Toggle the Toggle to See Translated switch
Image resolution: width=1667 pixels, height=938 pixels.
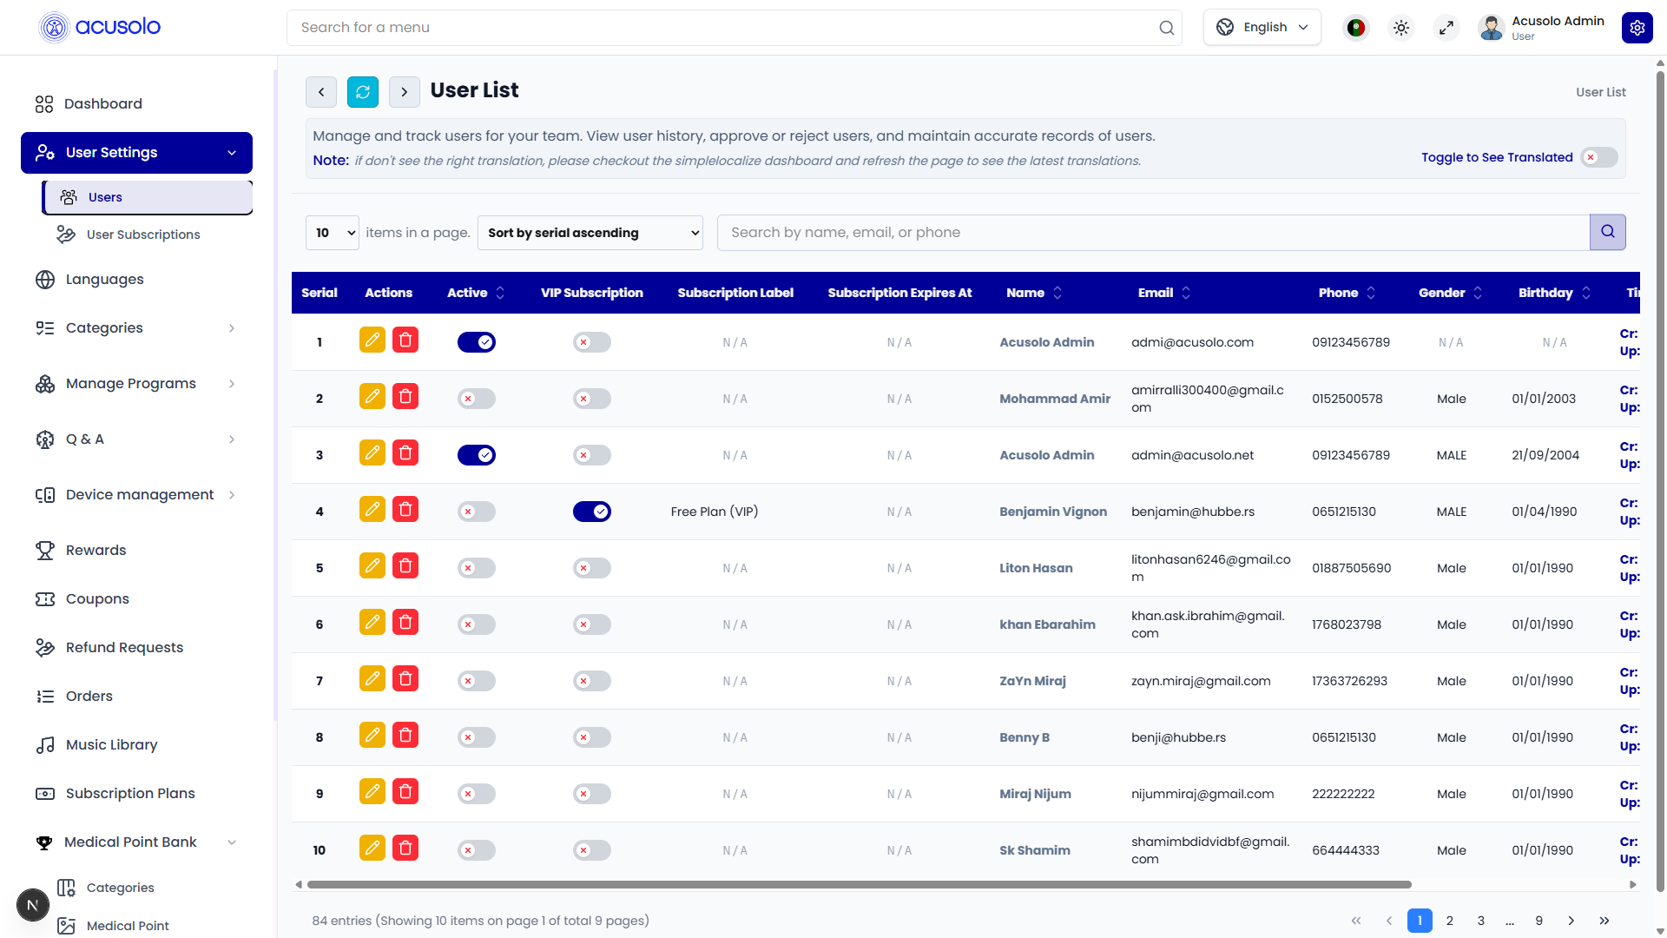tap(1599, 157)
